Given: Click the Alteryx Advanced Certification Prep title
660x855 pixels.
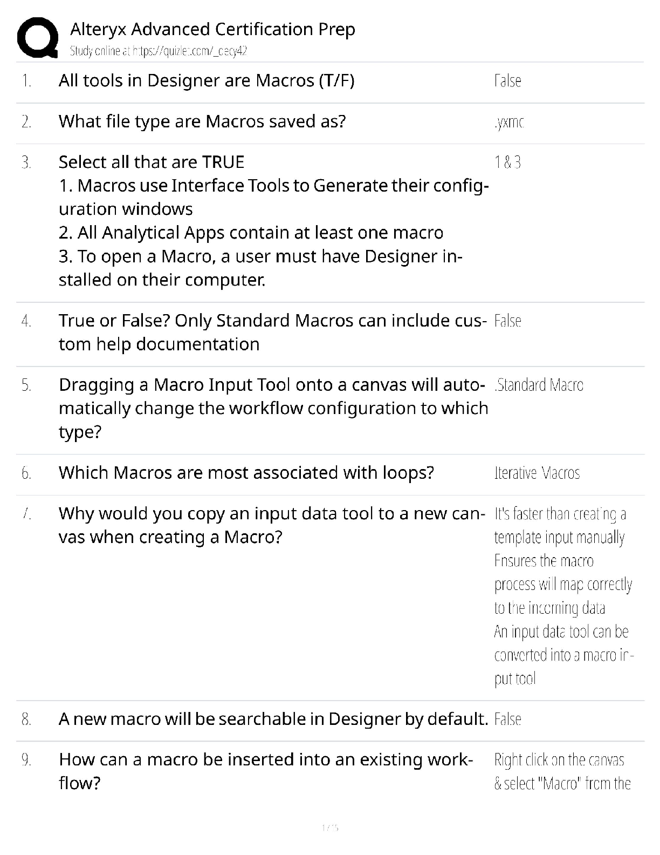Looking at the screenshot, I should point(212,29).
